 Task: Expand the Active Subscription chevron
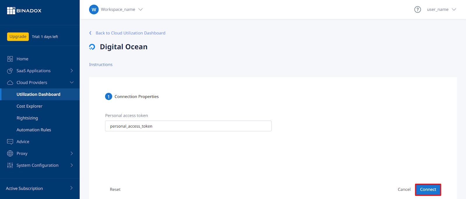(x=72, y=188)
